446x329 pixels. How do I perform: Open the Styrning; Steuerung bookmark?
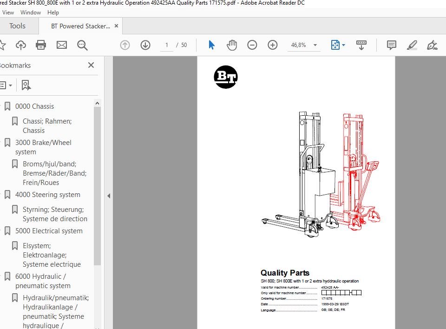point(55,214)
